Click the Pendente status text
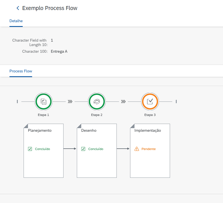Image resolution: width=223 pixels, height=203 pixels. click(148, 149)
